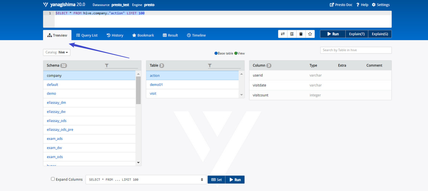Select the exam_ads schema
This screenshot has width=428, height=191.
click(x=89, y=139)
